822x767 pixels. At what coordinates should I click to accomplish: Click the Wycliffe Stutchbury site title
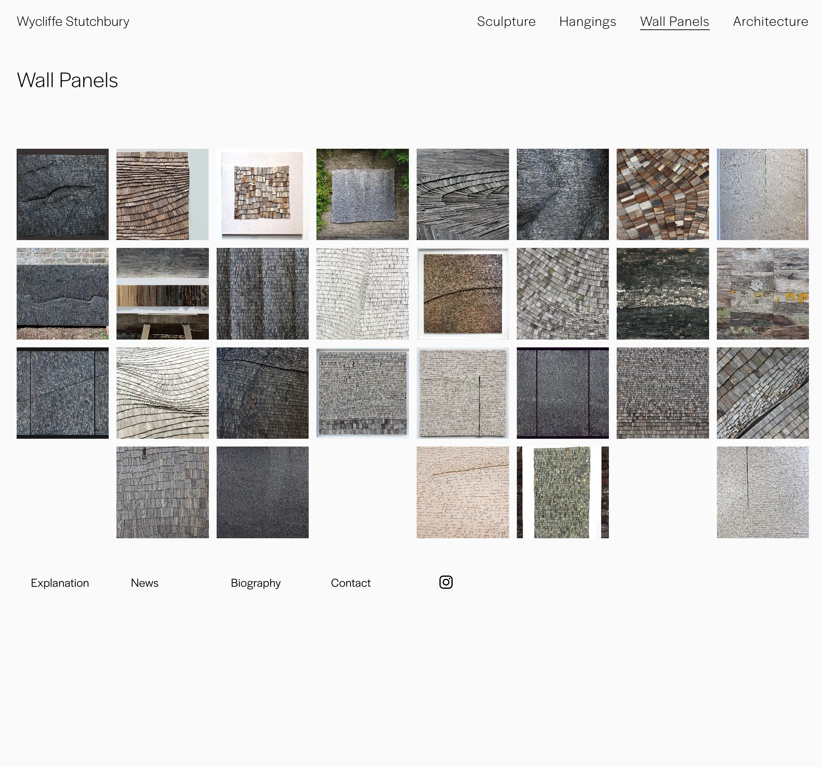point(73,22)
